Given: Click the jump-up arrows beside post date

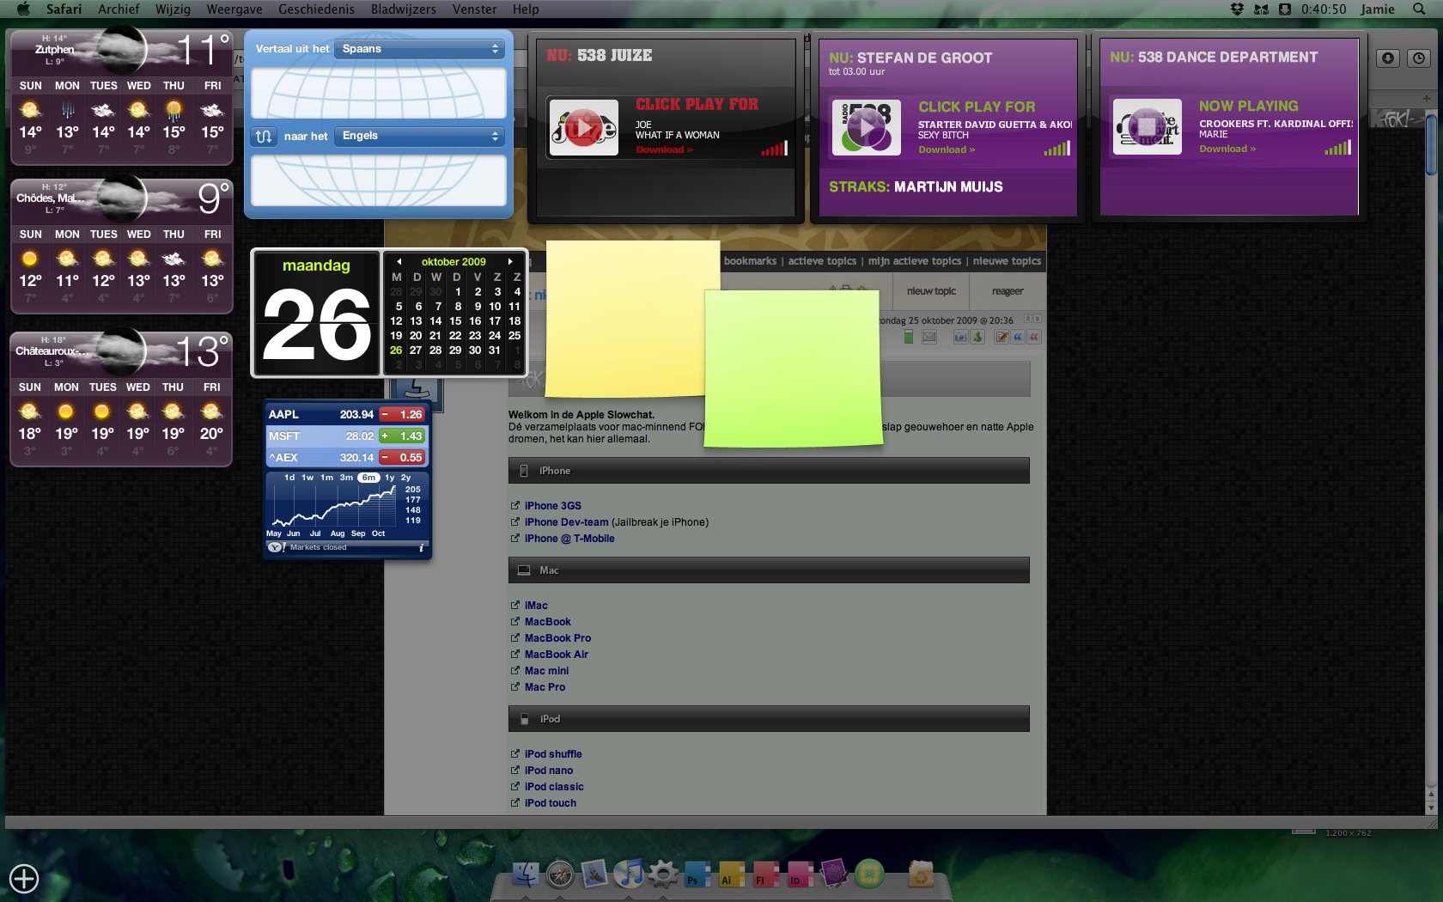Looking at the screenshot, I should click(1027, 320).
